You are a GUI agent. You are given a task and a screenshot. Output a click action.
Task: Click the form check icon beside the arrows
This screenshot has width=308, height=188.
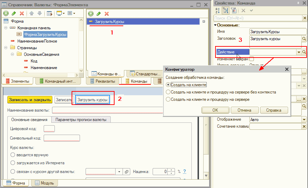click(x=49, y=13)
